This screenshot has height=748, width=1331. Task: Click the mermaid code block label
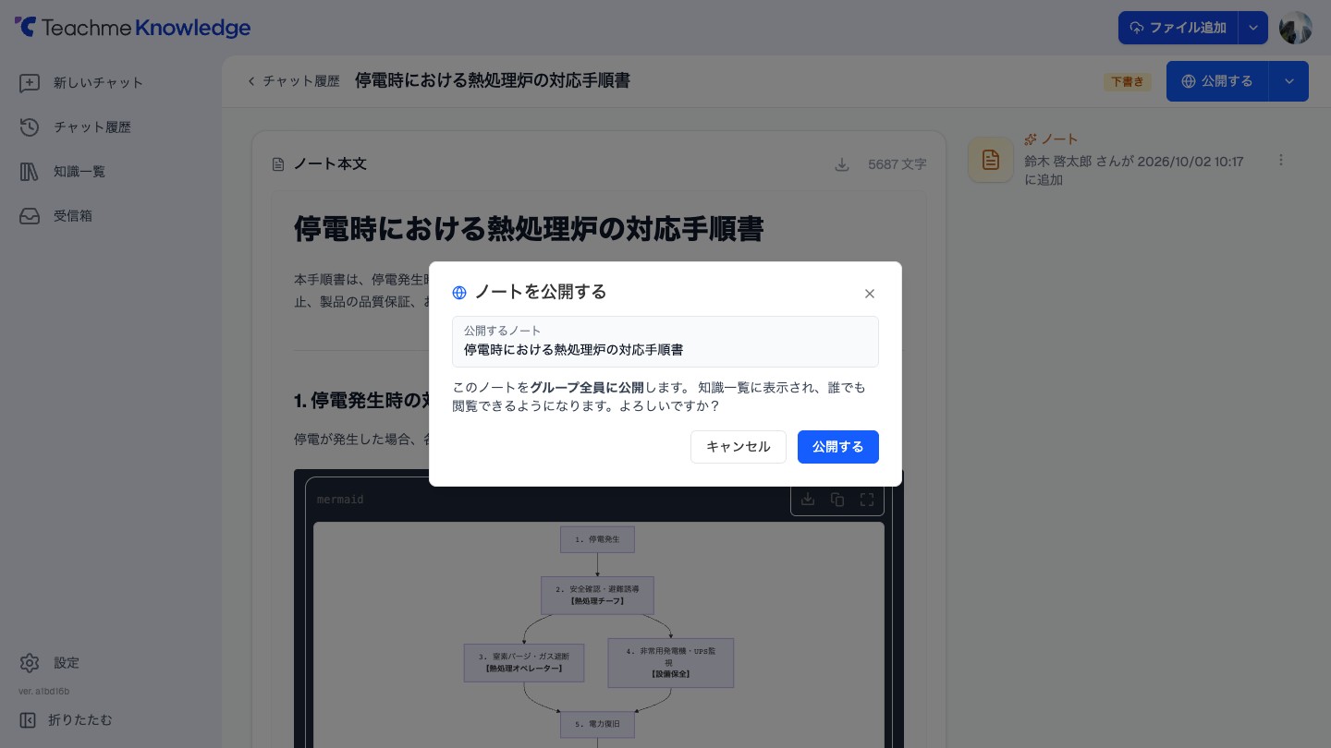340,500
